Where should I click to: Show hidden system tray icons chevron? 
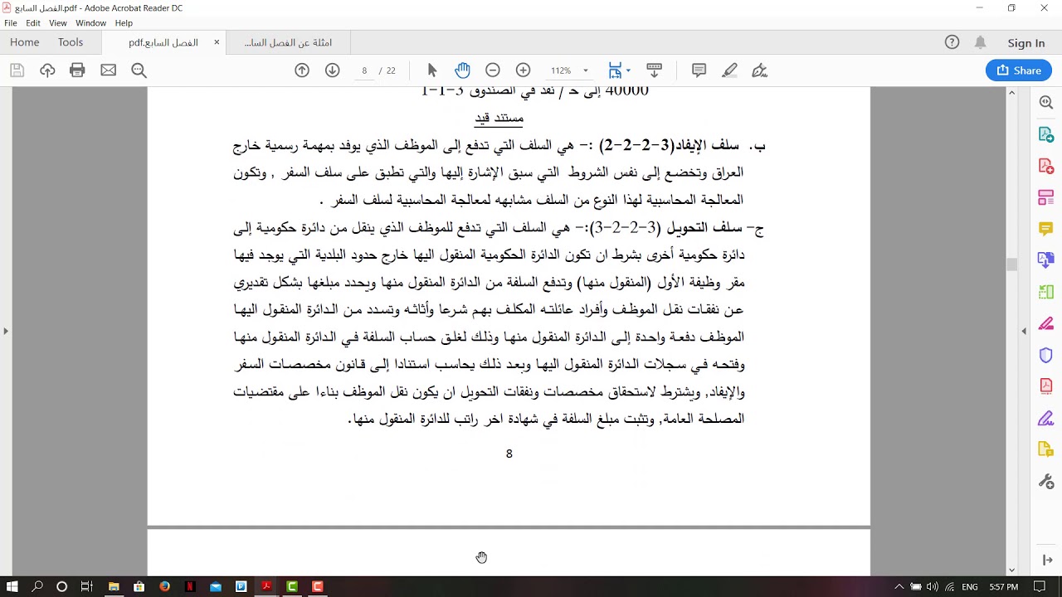click(899, 586)
